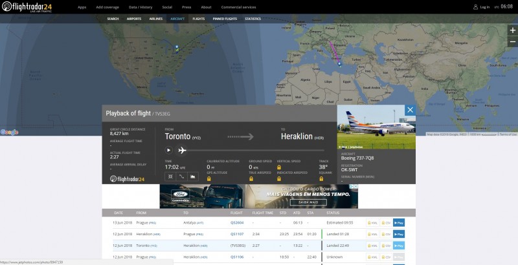Click the Google logo on the map
The width and height of the screenshot is (518, 265).
pyautogui.click(x=9, y=132)
